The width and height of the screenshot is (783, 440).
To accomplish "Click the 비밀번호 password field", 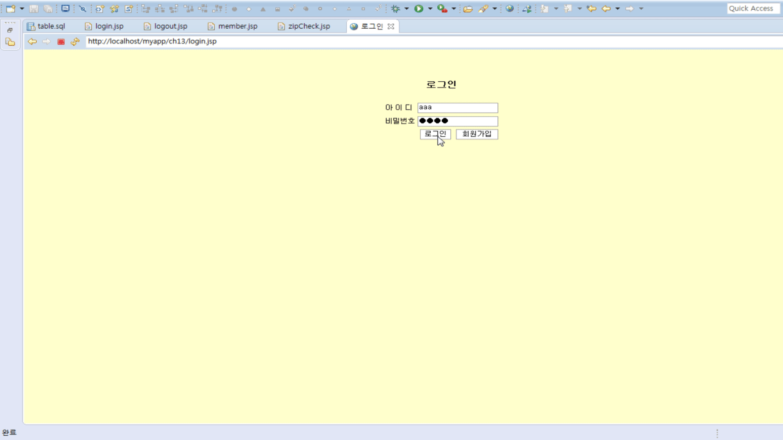I will [x=458, y=121].
